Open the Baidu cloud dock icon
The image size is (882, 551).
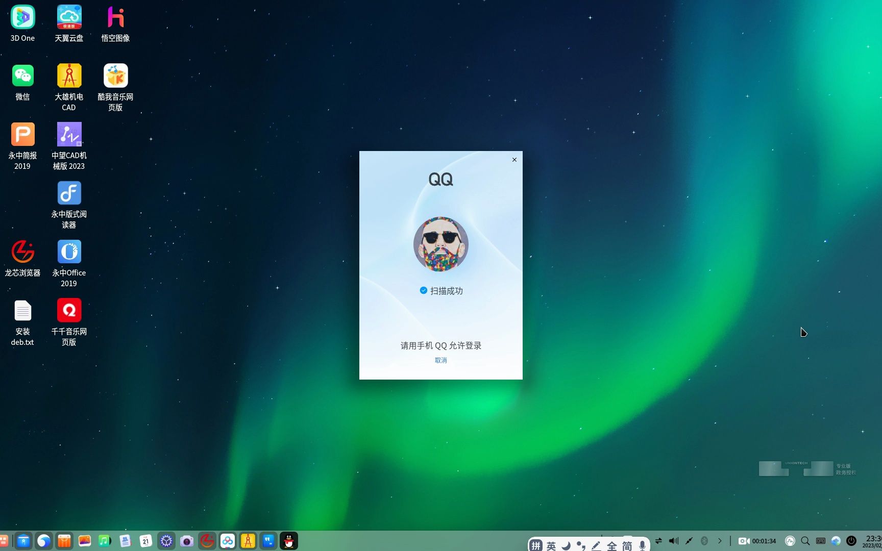[228, 541]
